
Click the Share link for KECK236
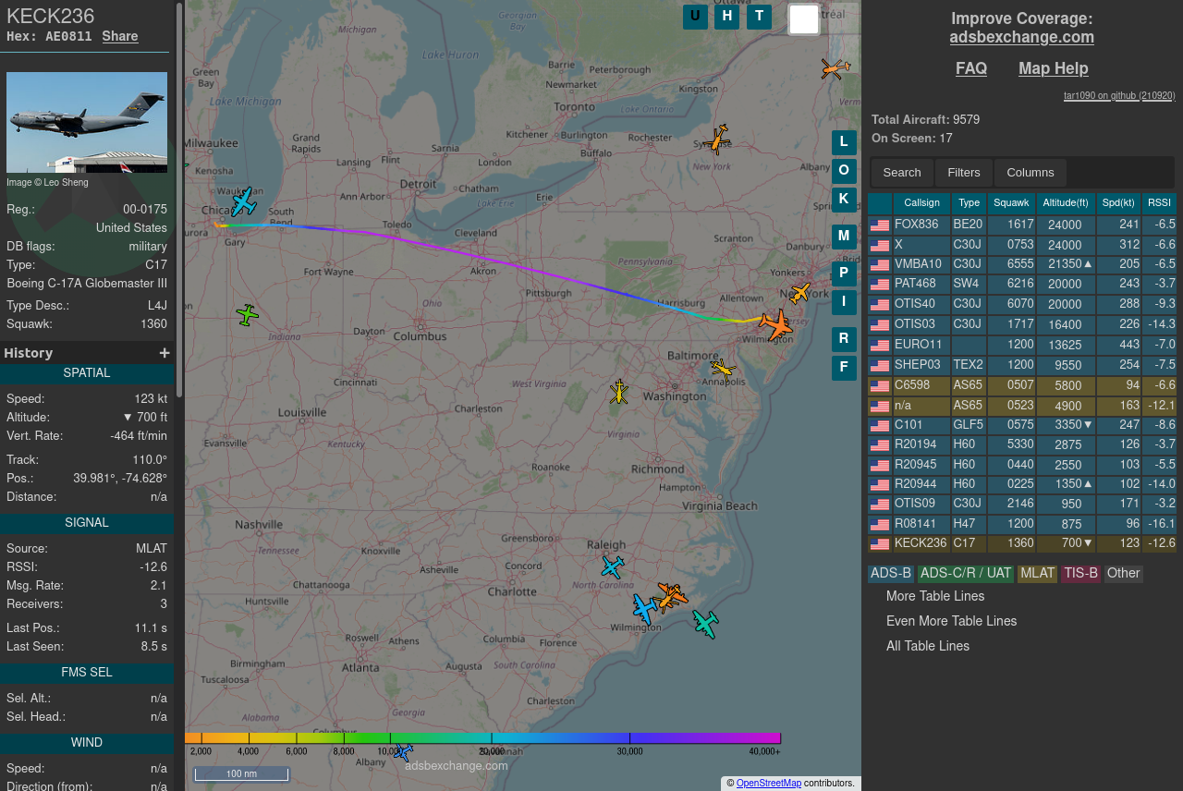(120, 37)
